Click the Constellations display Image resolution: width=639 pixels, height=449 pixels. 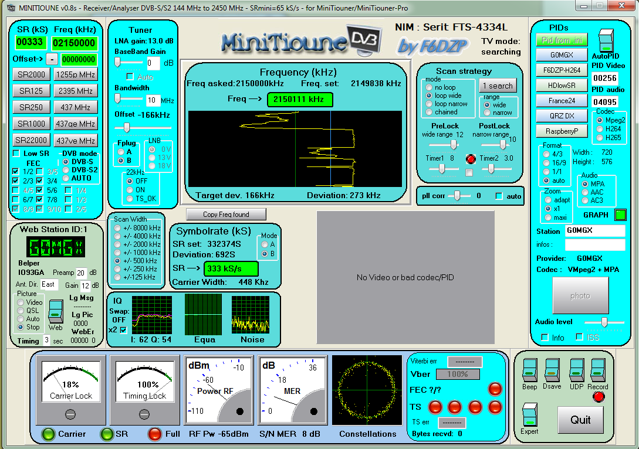coord(367,390)
